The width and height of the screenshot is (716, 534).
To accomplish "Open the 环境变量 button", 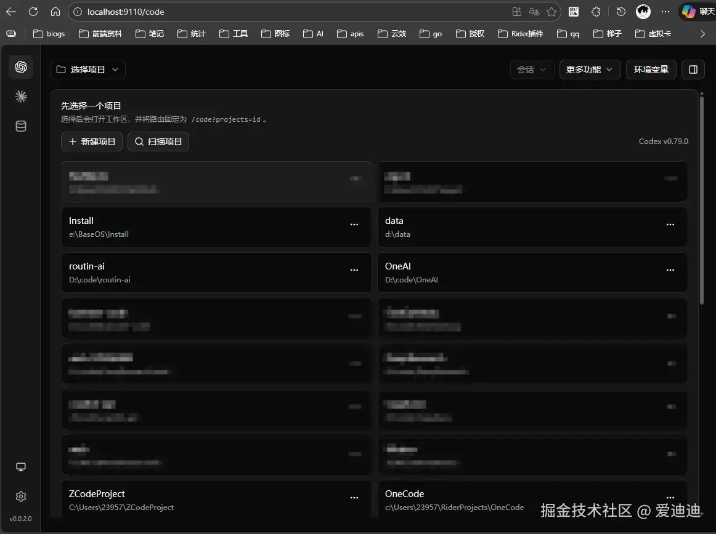I will (x=651, y=70).
